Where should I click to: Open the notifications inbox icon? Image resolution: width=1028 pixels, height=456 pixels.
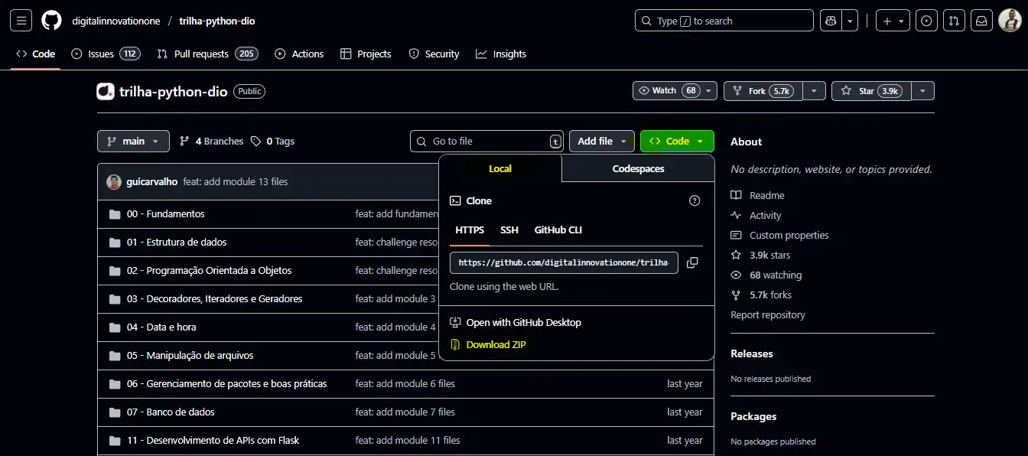[x=981, y=21]
